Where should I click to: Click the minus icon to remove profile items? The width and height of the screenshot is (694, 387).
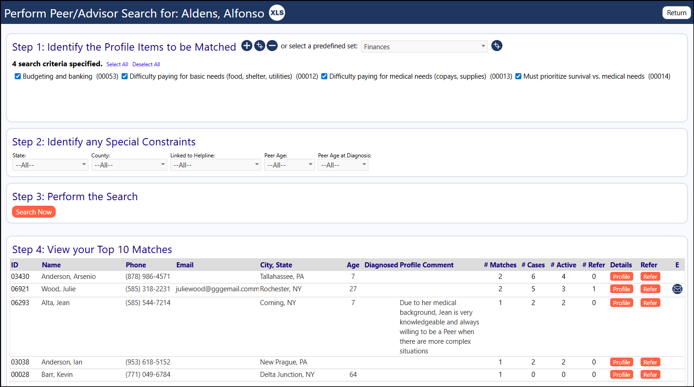coord(272,46)
